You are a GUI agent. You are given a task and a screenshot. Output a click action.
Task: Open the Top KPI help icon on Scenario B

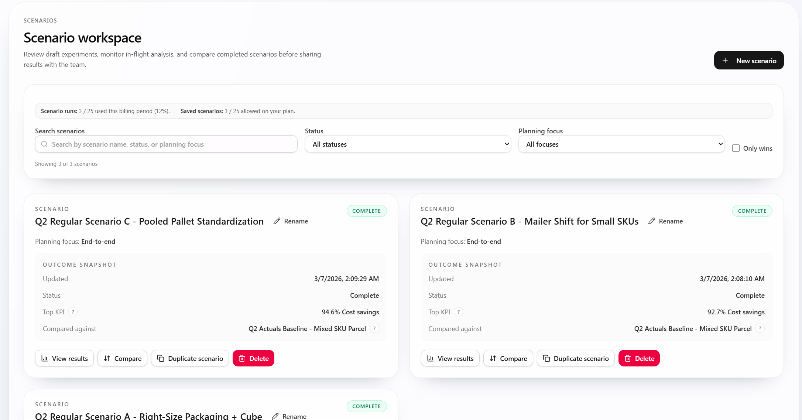point(459,312)
